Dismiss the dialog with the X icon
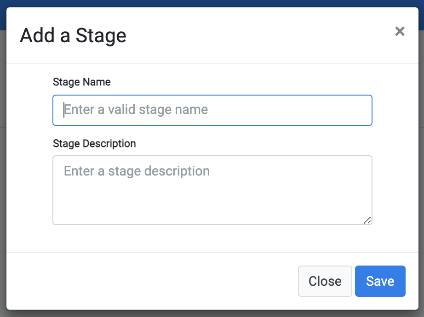The width and height of the screenshot is (424, 317). 400,31
